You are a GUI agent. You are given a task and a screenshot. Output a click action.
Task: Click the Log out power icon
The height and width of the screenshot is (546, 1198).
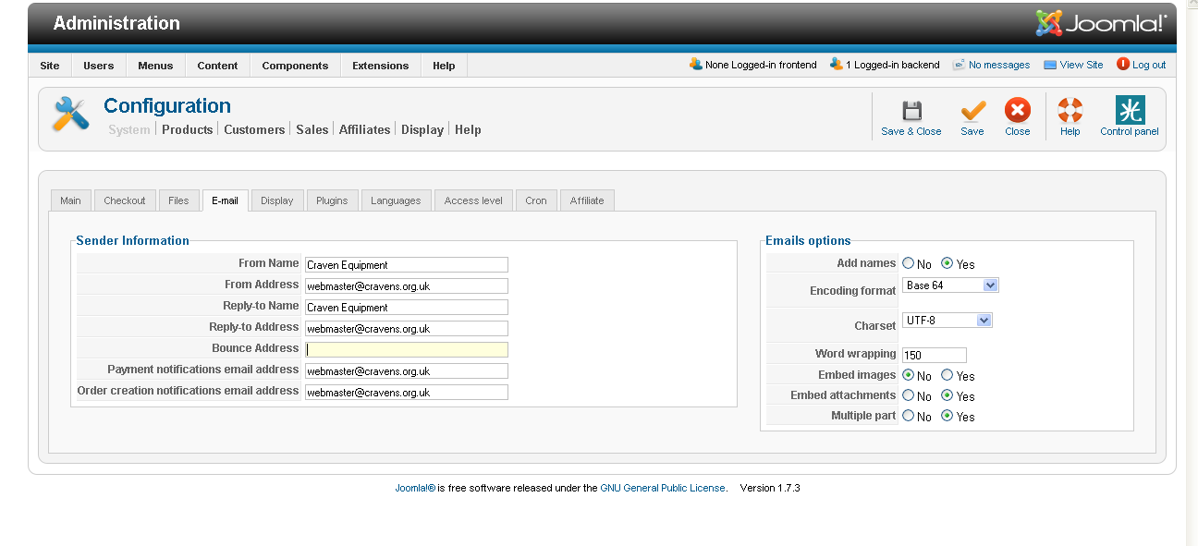point(1123,65)
